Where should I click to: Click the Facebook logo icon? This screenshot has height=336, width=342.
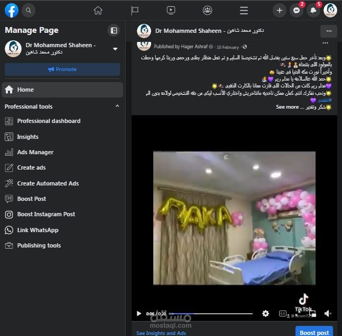pos(12,10)
